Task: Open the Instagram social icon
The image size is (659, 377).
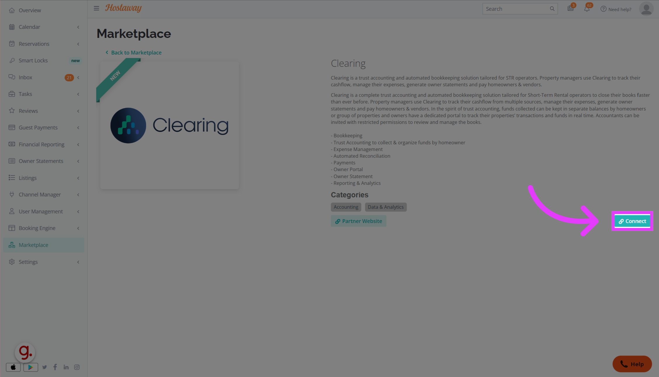Action: pos(77,367)
